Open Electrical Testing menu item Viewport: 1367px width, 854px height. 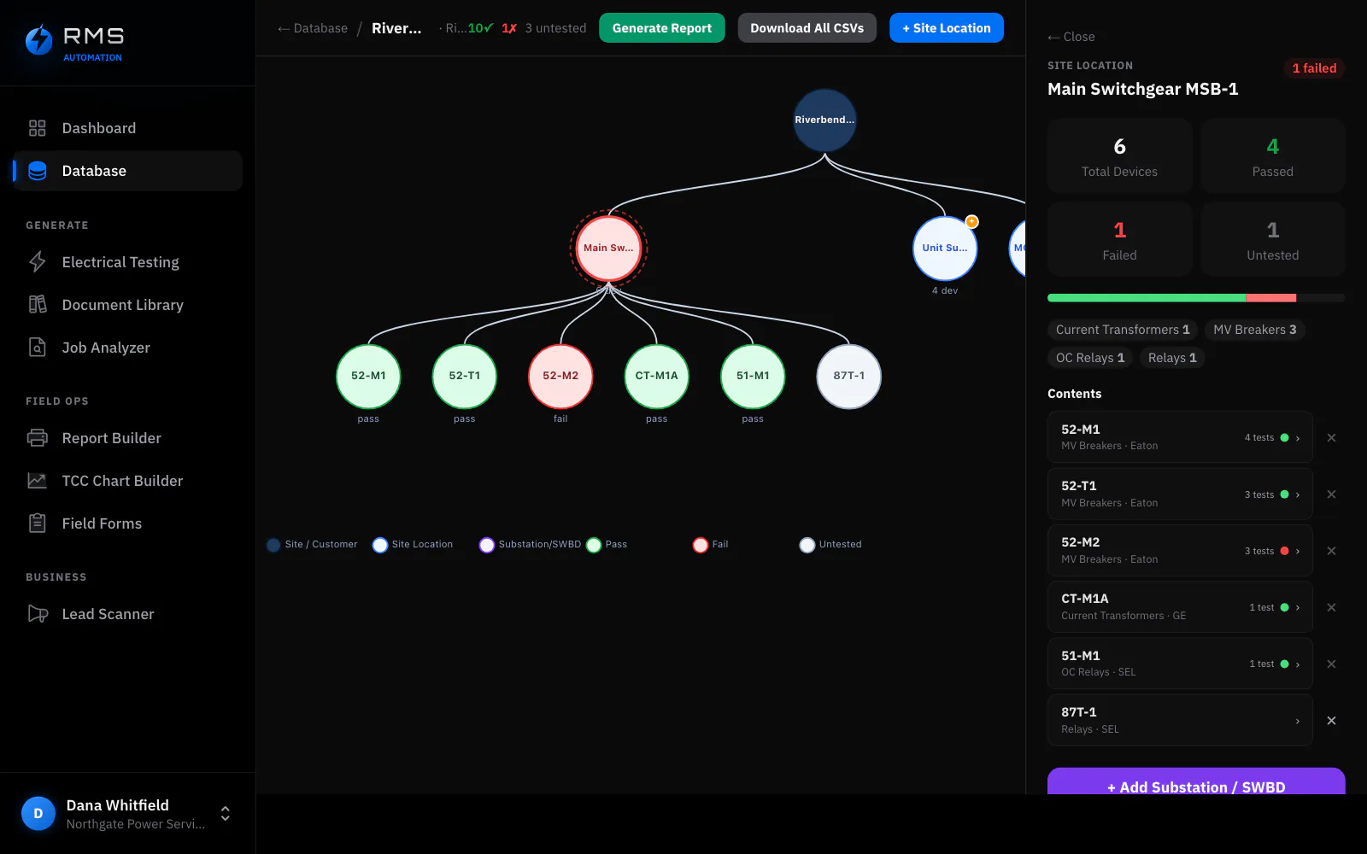pyautogui.click(x=127, y=262)
